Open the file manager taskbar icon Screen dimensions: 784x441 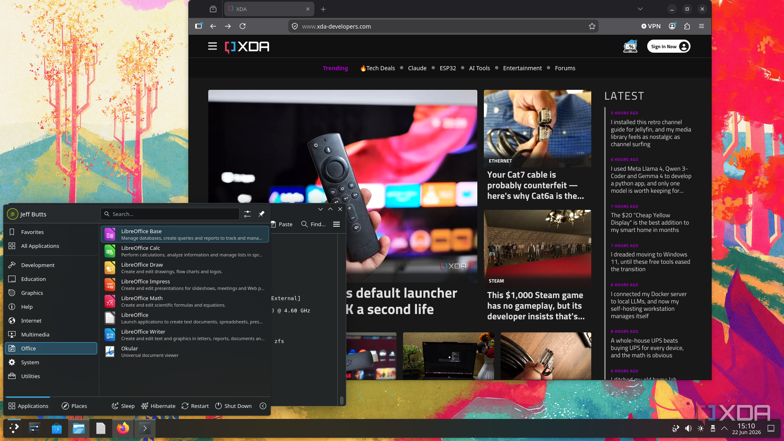pos(78,428)
